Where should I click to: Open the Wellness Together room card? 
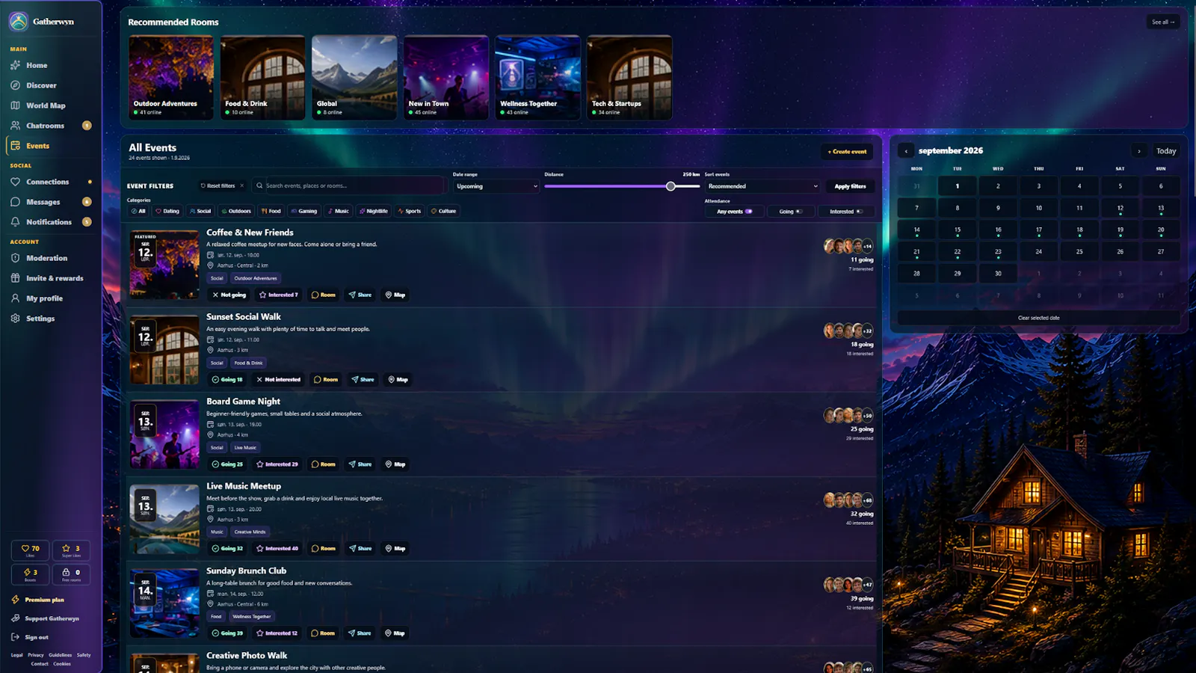pos(537,78)
